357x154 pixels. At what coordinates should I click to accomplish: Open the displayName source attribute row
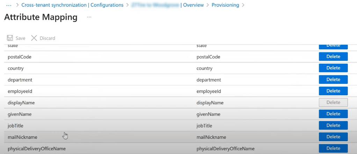[x=21, y=103]
